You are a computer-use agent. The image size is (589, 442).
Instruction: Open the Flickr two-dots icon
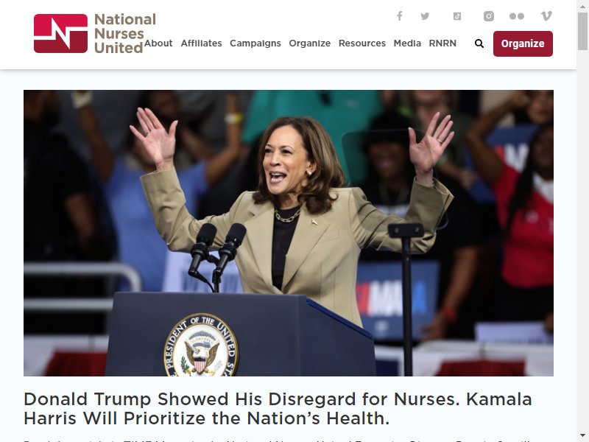point(517,16)
